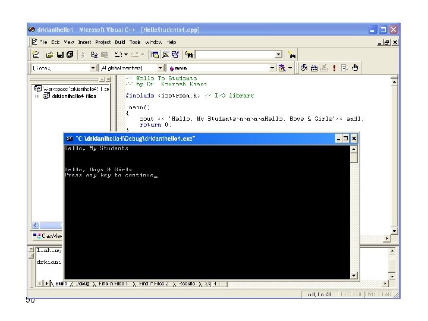Open the Help menu

[x=171, y=42]
